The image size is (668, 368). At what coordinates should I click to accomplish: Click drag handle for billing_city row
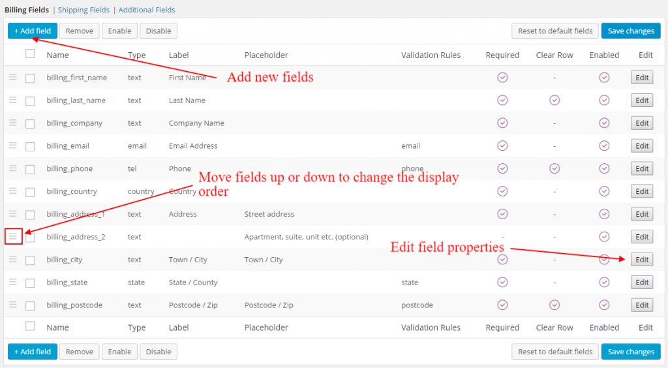tap(13, 259)
